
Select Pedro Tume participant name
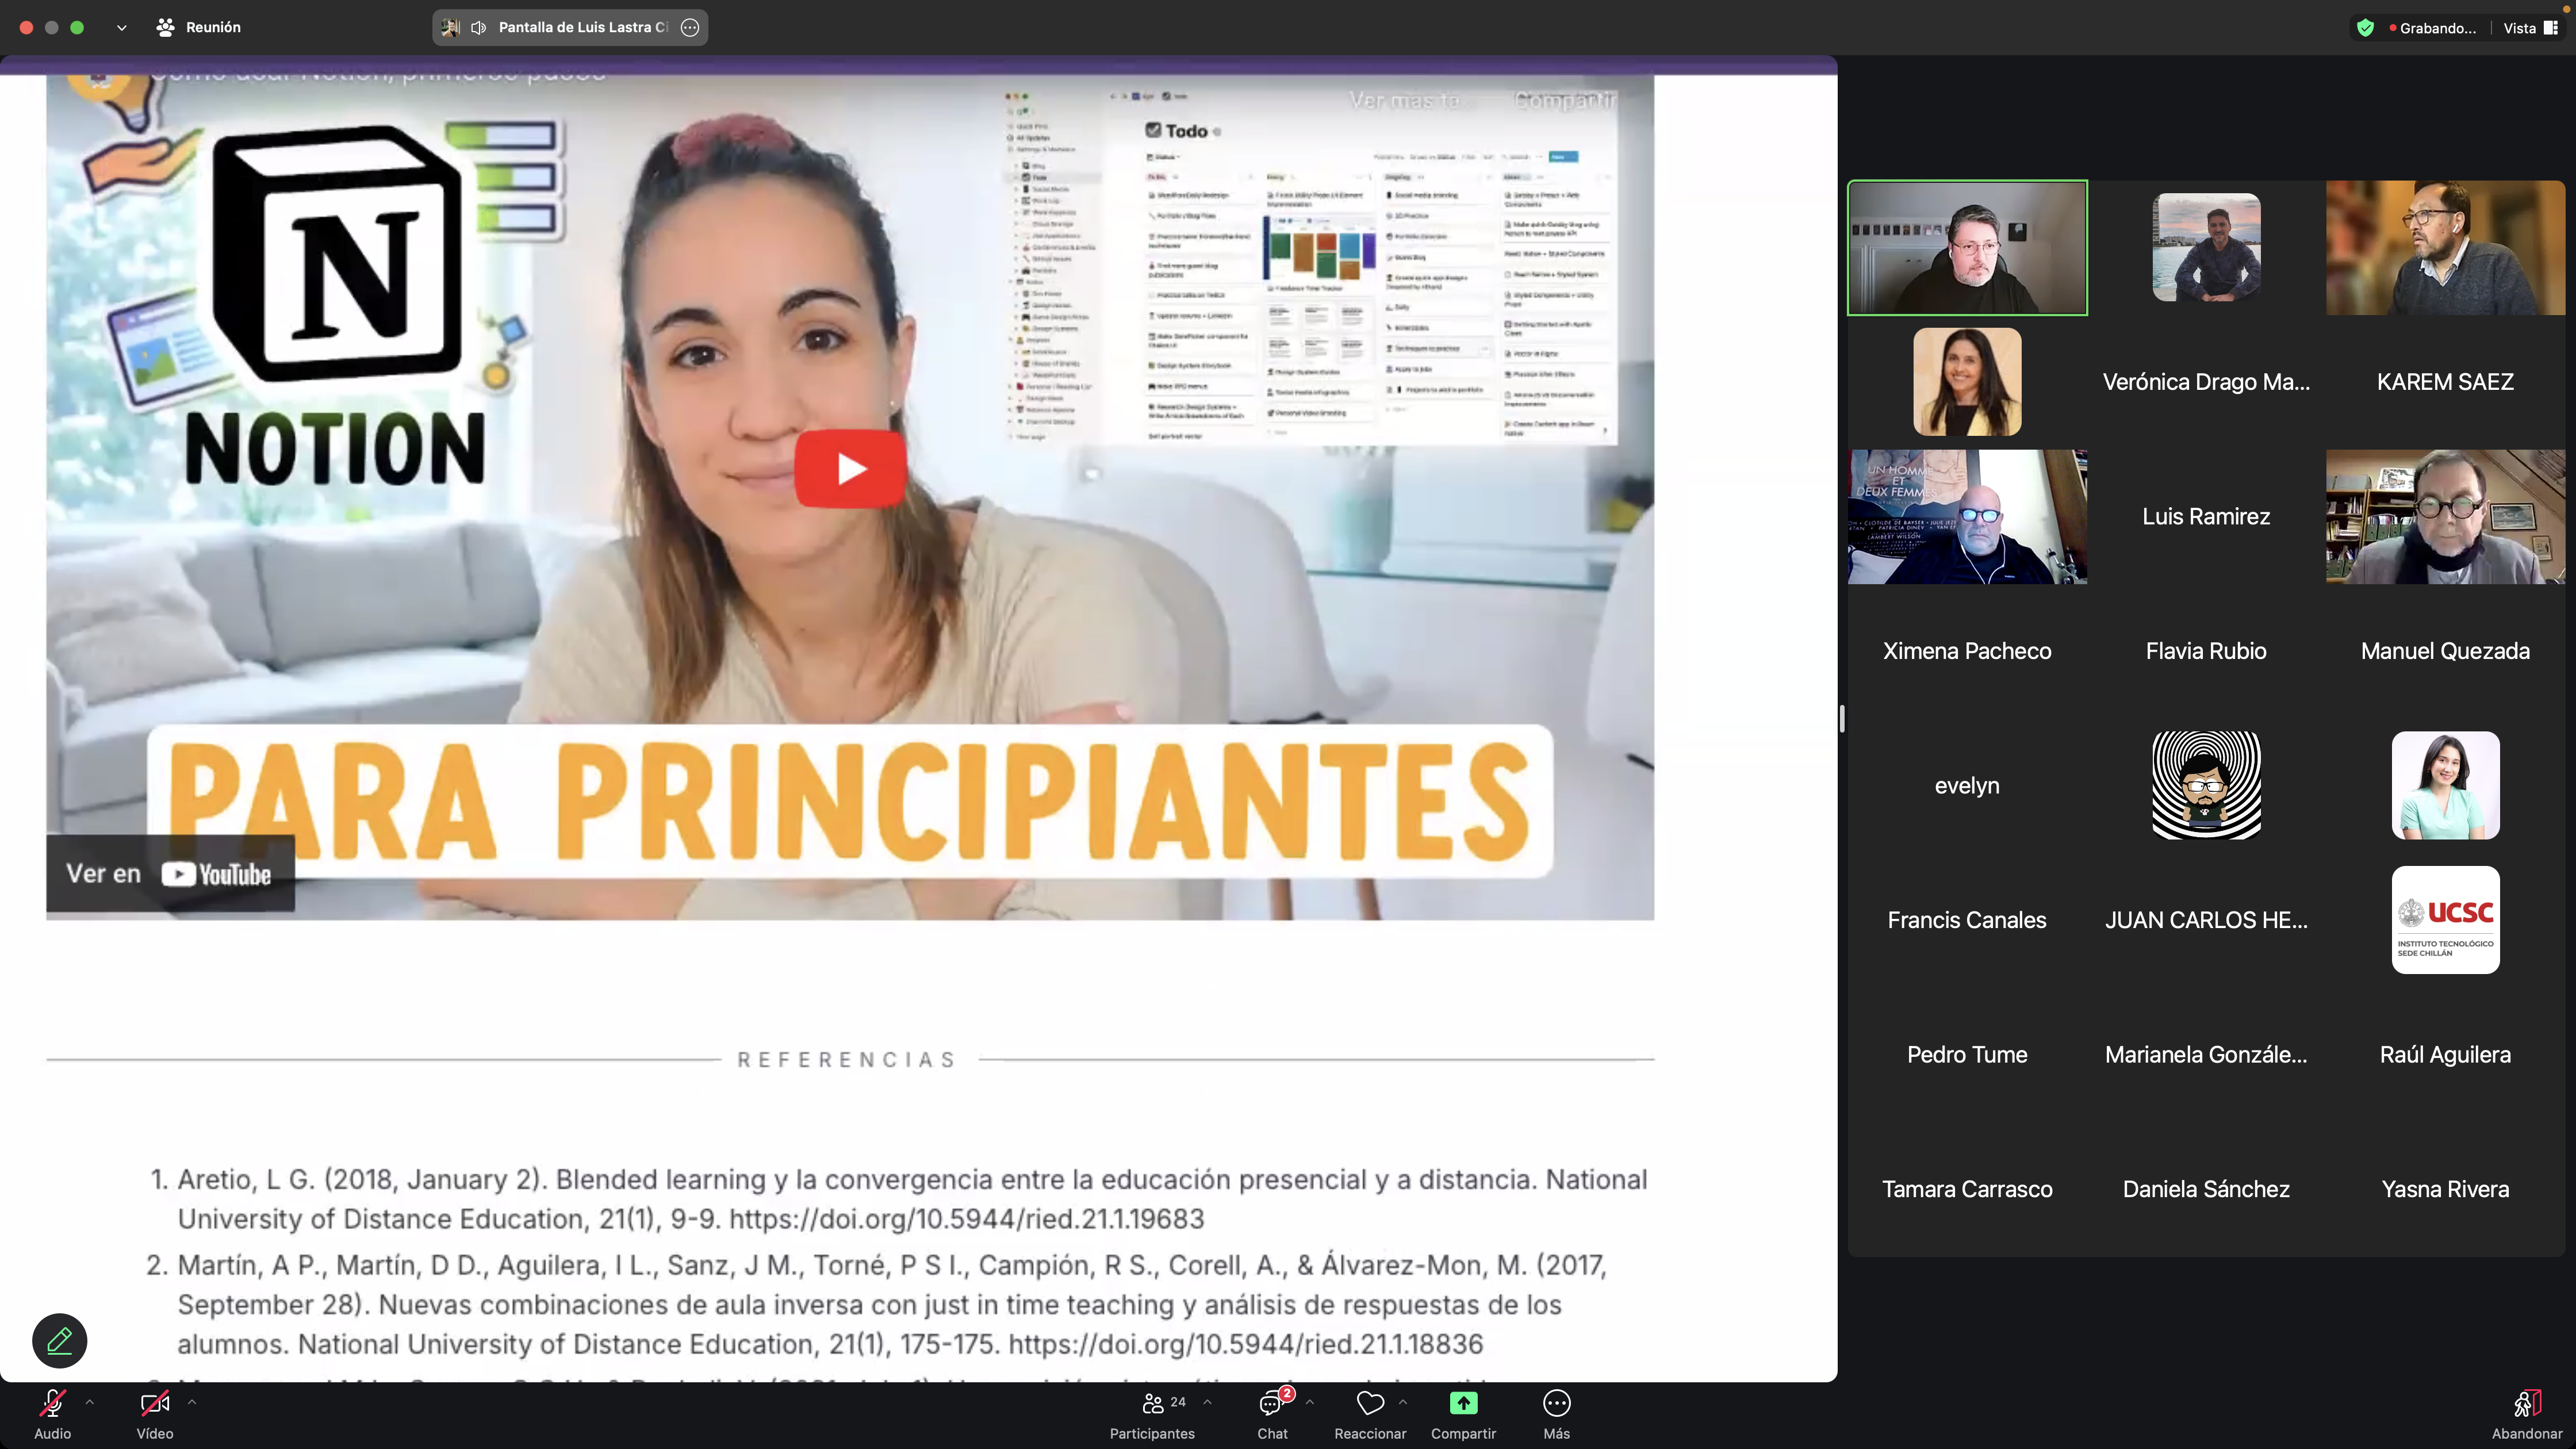tap(1967, 1055)
